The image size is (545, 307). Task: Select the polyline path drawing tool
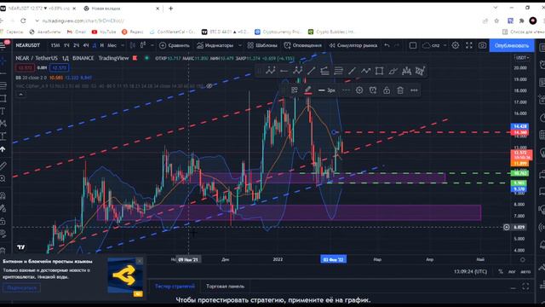click(x=365, y=71)
